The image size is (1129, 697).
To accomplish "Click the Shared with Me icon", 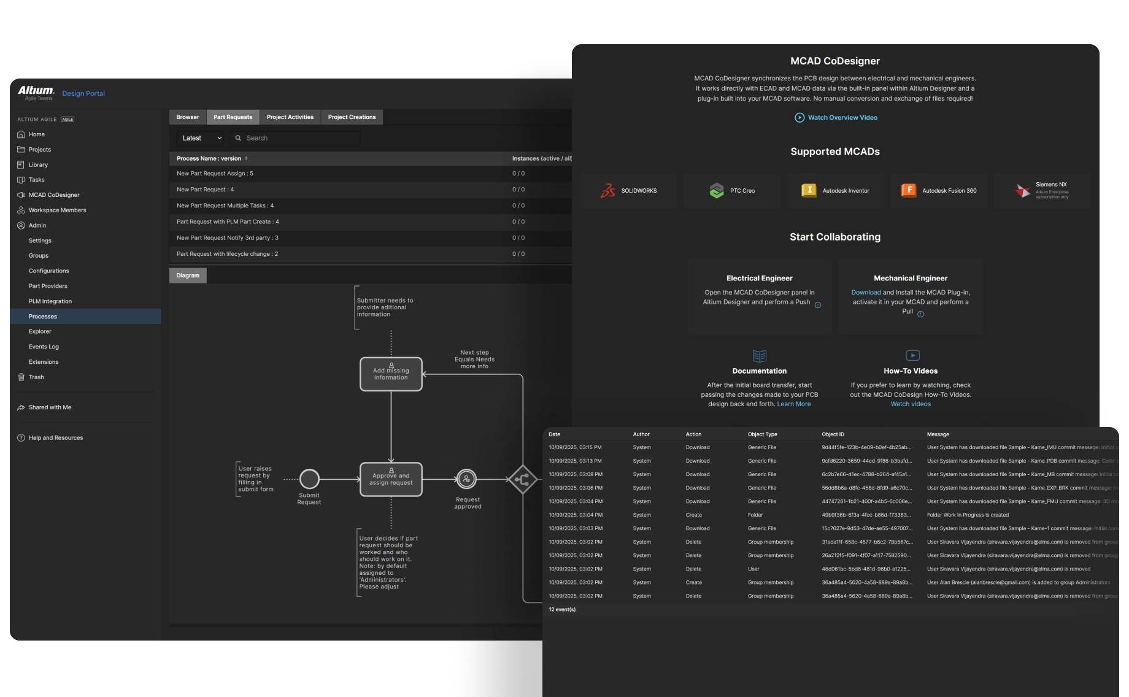I will [21, 407].
